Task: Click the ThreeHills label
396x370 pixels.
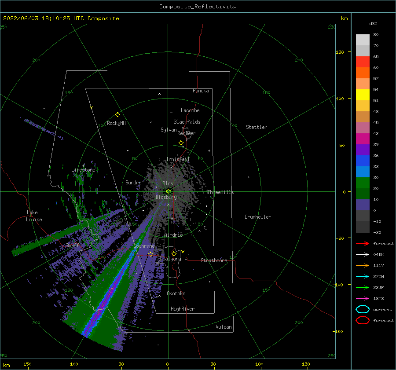Action: click(220, 192)
